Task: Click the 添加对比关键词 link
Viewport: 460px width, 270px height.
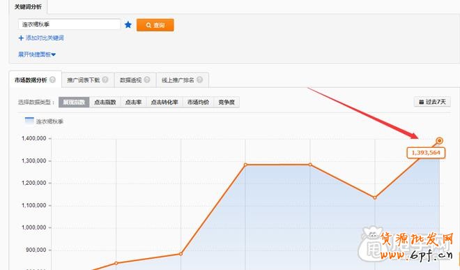Action: tap(45, 38)
